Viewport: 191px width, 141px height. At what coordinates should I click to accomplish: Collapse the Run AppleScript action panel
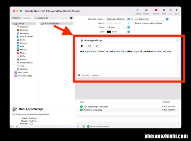point(79,40)
